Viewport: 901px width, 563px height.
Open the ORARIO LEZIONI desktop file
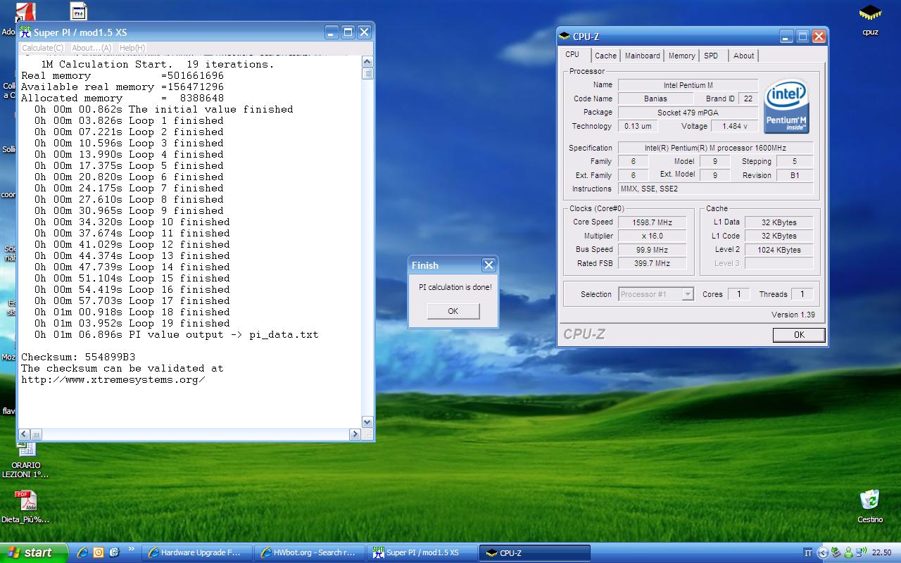[x=25, y=460]
